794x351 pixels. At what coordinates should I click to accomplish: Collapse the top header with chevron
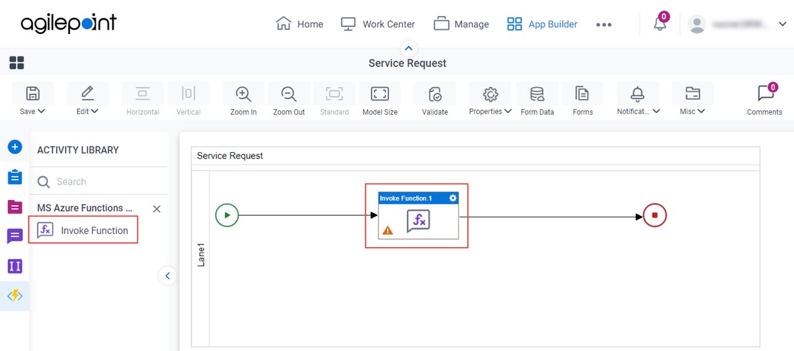tap(408, 48)
